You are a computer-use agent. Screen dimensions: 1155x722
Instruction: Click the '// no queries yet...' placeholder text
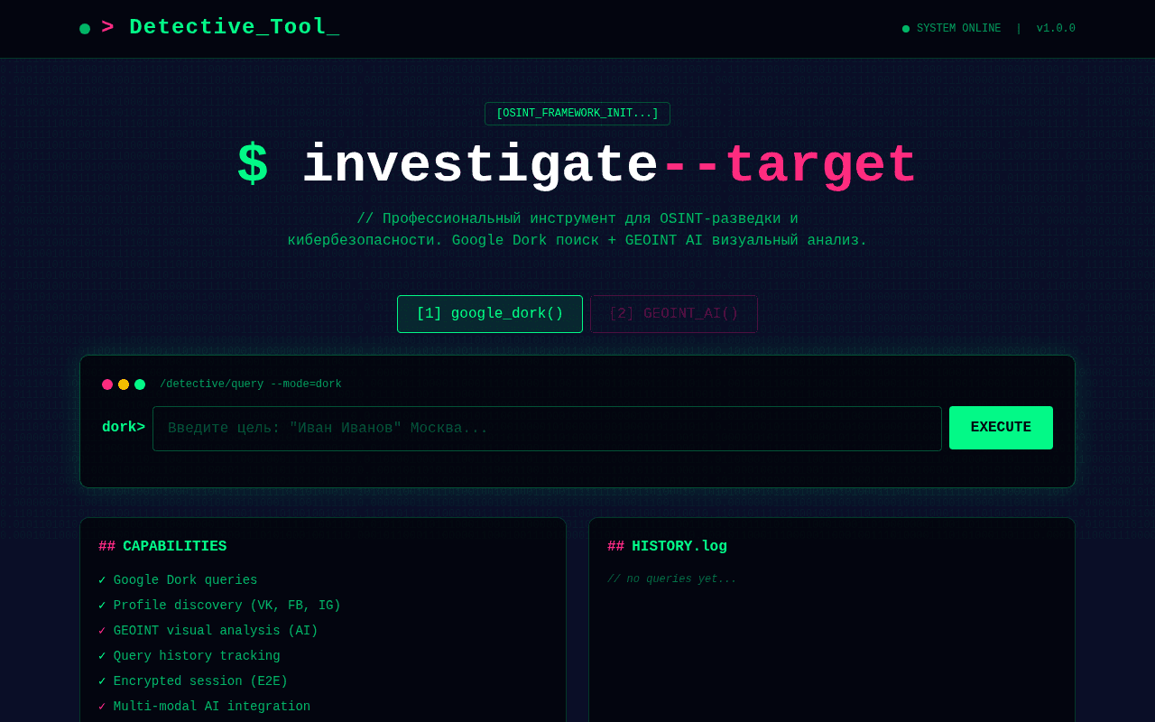click(x=672, y=579)
